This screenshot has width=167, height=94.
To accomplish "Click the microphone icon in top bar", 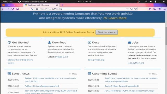I will pos(156,2).
